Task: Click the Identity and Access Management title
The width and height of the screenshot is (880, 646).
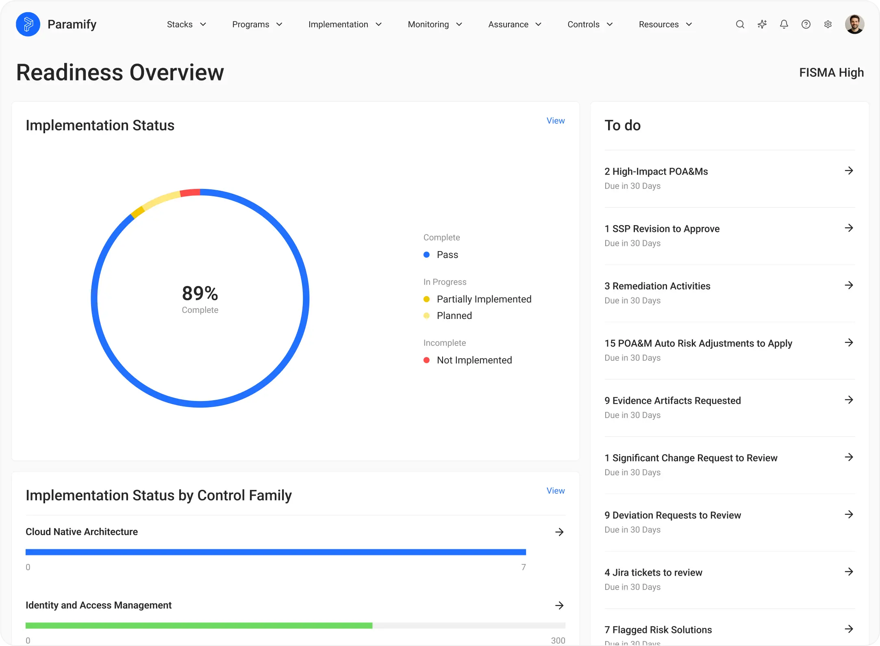Action: pos(98,605)
